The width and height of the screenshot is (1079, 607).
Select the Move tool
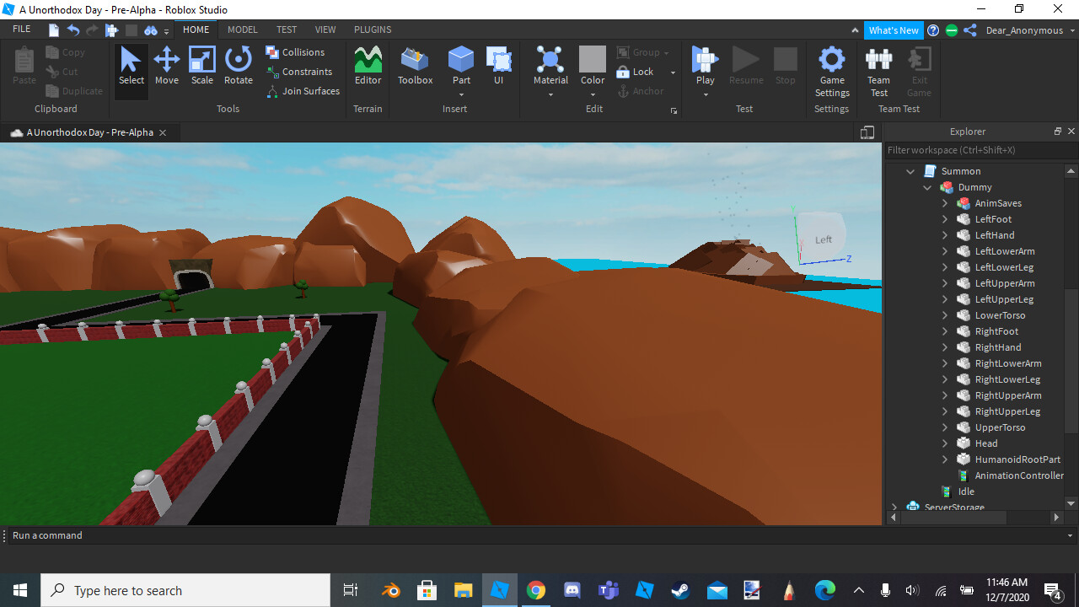[167, 66]
